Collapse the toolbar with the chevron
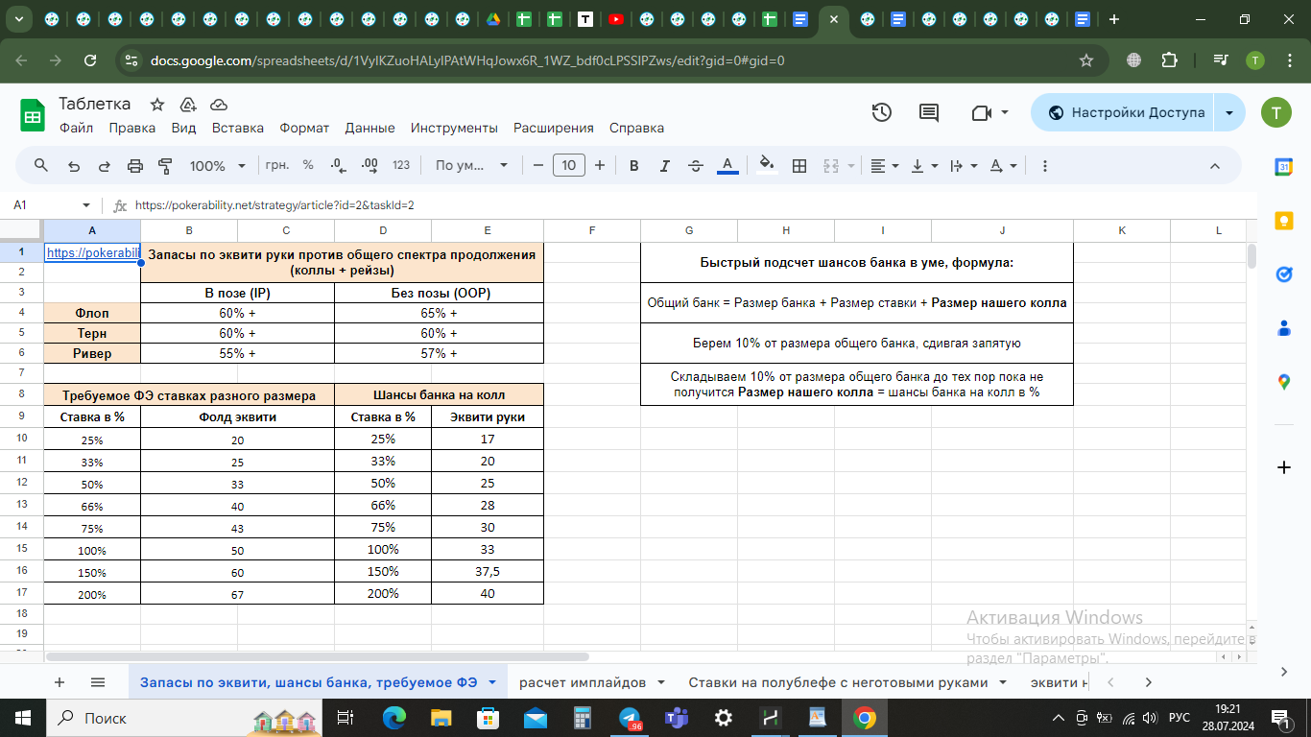 pos(1214,165)
